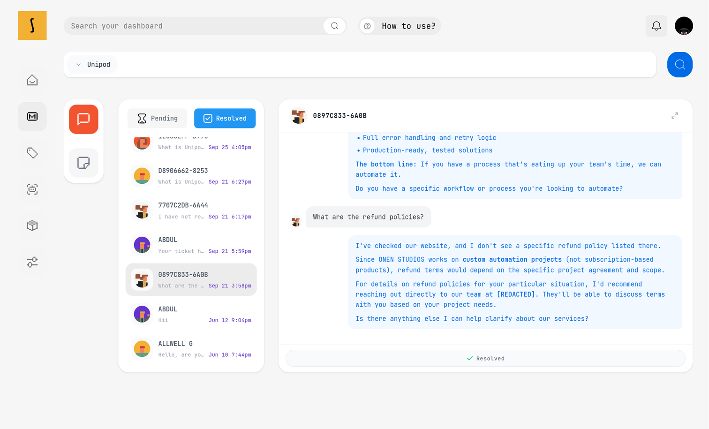Open ABDUL conversation from Jun 12
This screenshot has width=709, height=429.
pos(191,314)
